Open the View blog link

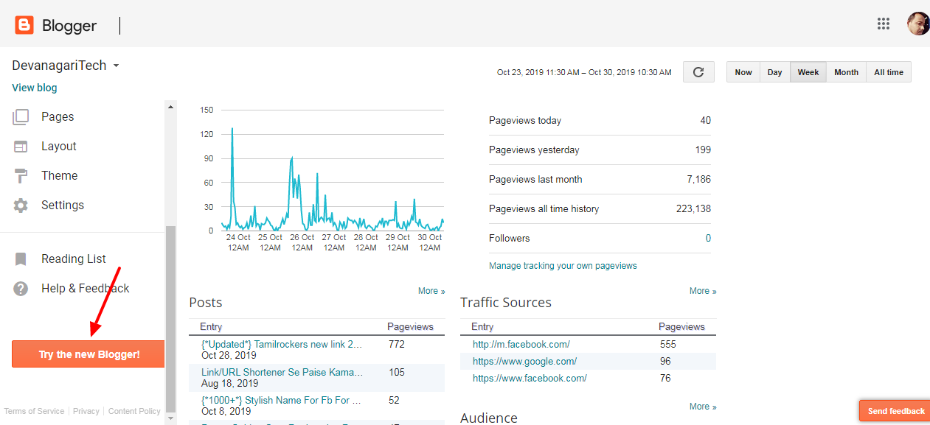point(35,88)
